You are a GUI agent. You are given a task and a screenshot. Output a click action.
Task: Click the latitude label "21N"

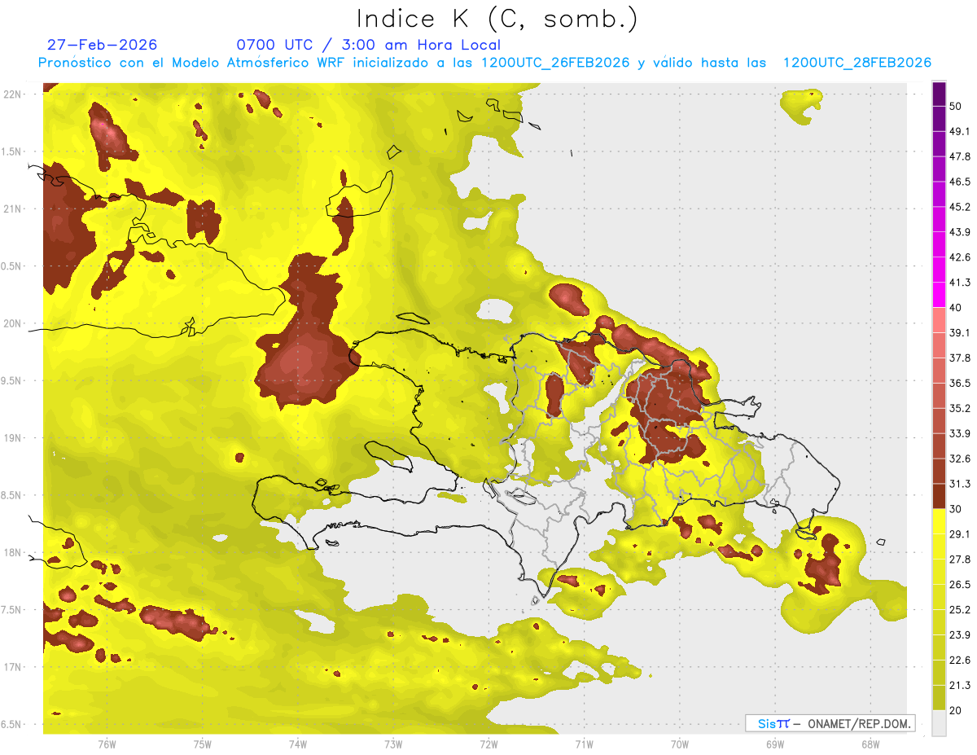[x=14, y=209]
